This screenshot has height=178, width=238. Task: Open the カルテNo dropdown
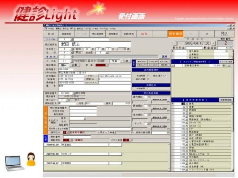71,39
